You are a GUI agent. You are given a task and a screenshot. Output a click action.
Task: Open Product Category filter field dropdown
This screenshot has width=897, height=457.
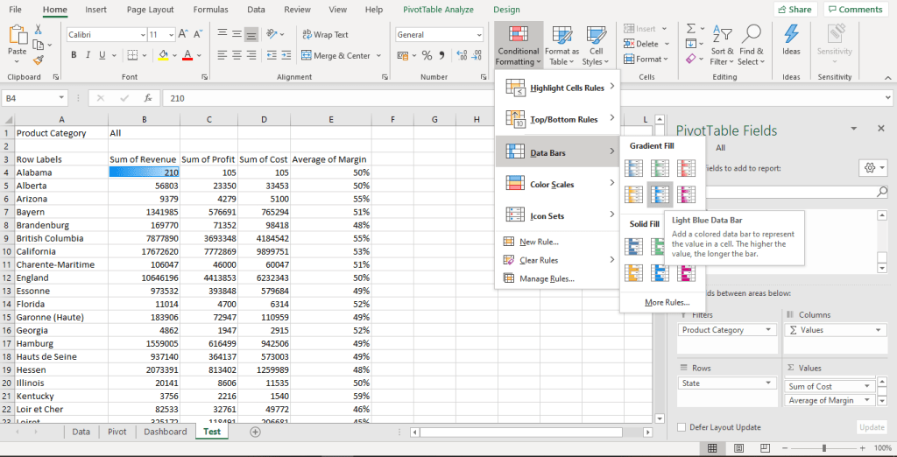pos(769,330)
